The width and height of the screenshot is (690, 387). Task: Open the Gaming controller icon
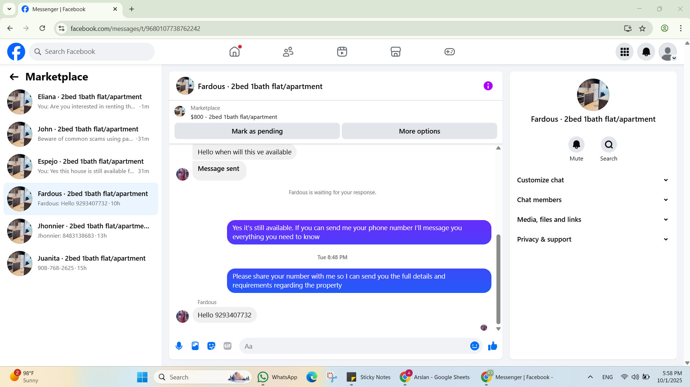[x=450, y=52]
